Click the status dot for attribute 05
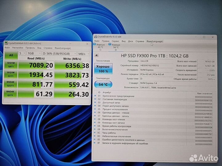222x166 pixels. (95, 109)
